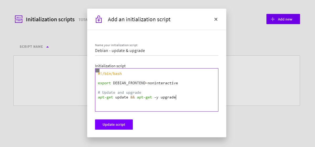The height and width of the screenshot is (147, 315).
Task: Sort by the SCRIPT NAME column header
Action: click(x=31, y=47)
